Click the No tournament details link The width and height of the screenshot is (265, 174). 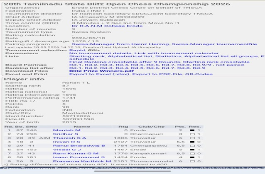(101, 53)
